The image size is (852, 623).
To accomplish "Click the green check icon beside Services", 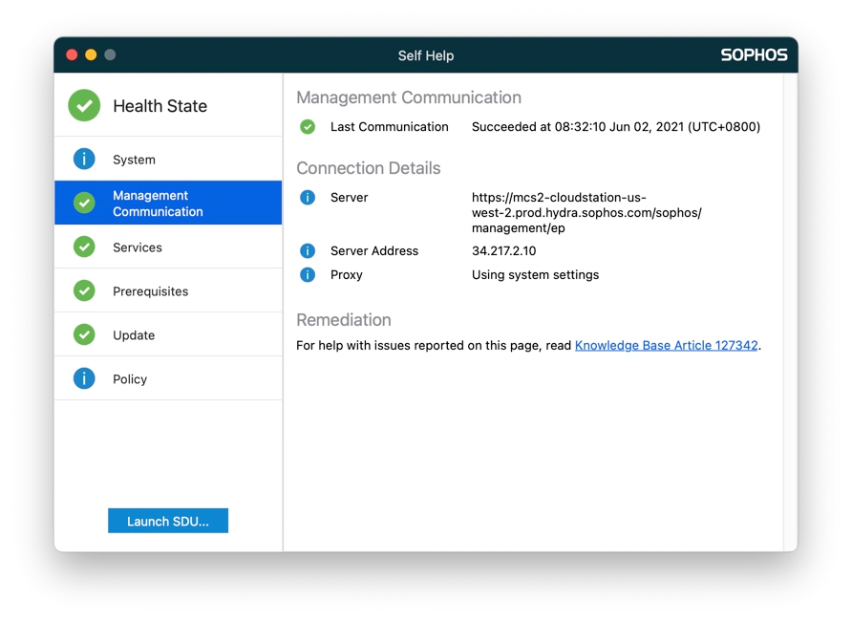I will coord(83,247).
